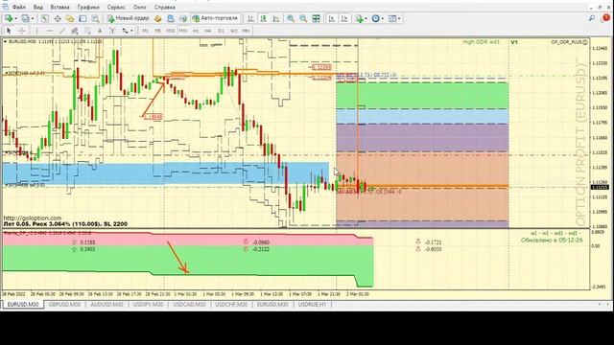Select the trendline tool
The height and width of the screenshot is (345, 614).
coord(61,31)
